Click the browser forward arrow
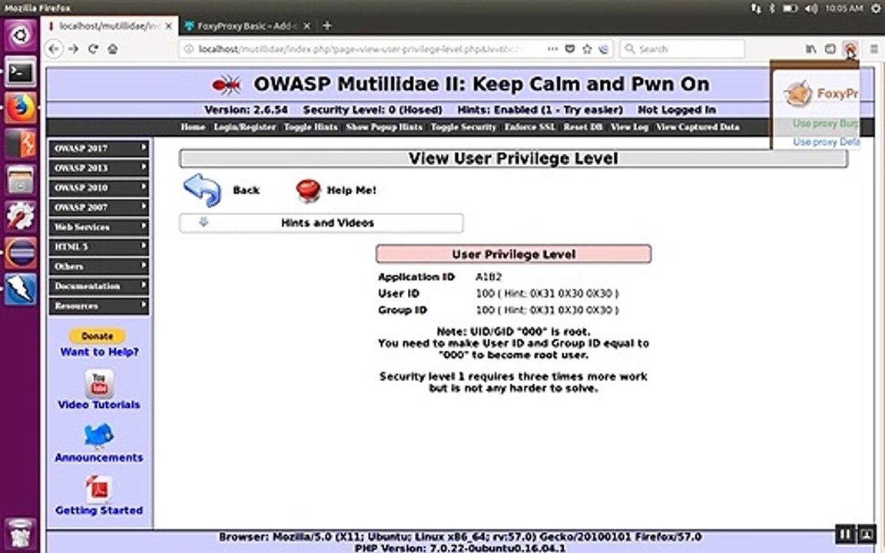The image size is (885, 553). pos(74,49)
